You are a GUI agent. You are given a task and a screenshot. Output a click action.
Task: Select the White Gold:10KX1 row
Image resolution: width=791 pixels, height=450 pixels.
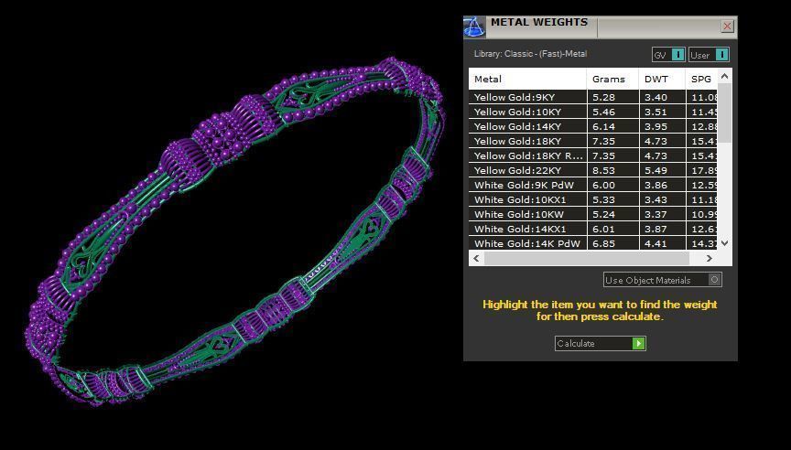593,199
